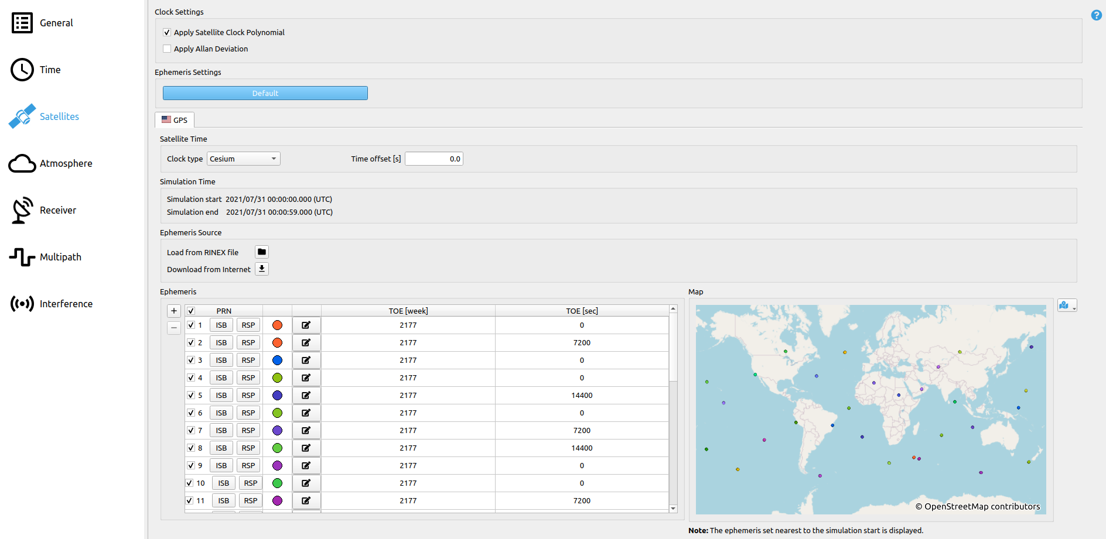Select the GPS constellation tab
Image resolution: width=1106 pixels, height=539 pixels.
[x=175, y=120]
